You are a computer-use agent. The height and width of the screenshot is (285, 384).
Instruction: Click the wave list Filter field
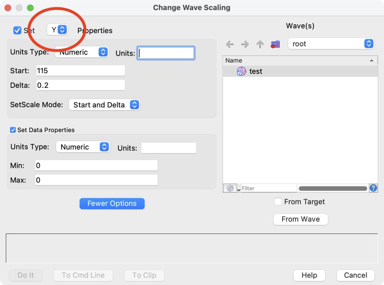pos(269,188)
